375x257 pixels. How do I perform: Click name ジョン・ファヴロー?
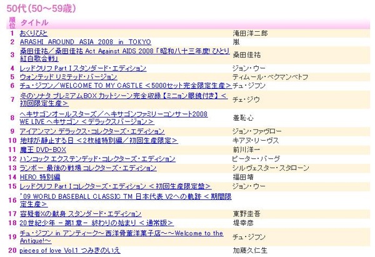click(x=257, y=131)
